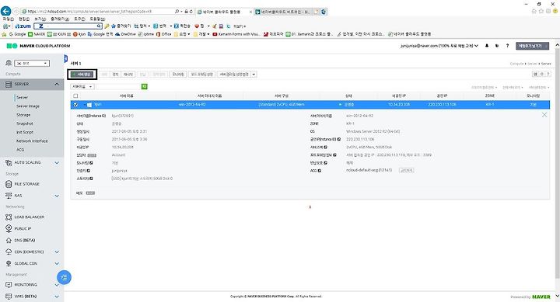This screenshot has height=302, width=560.
Task: Click the GLOBAL CDN sidebar icon
Action: tap(9, 263)
